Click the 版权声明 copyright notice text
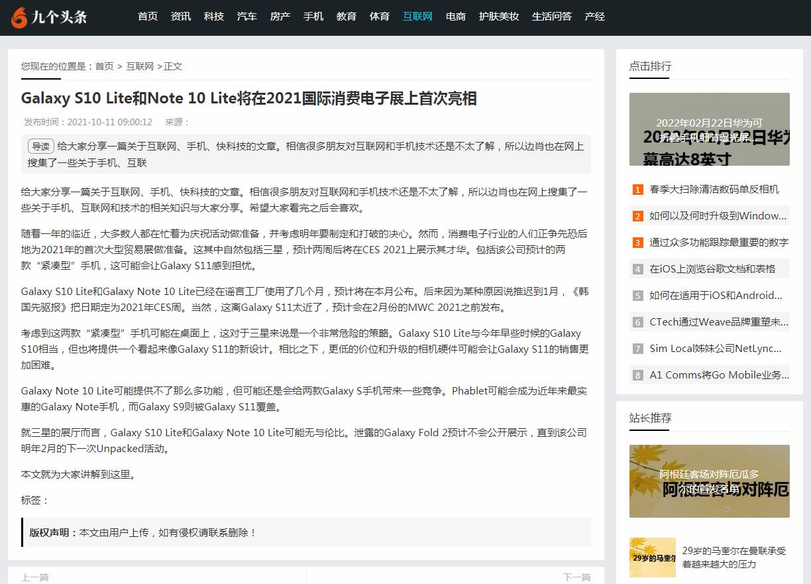The image size is (811, 584). tap(142, 532)
